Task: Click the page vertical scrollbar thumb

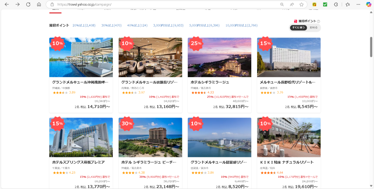Action: point(371,47)
